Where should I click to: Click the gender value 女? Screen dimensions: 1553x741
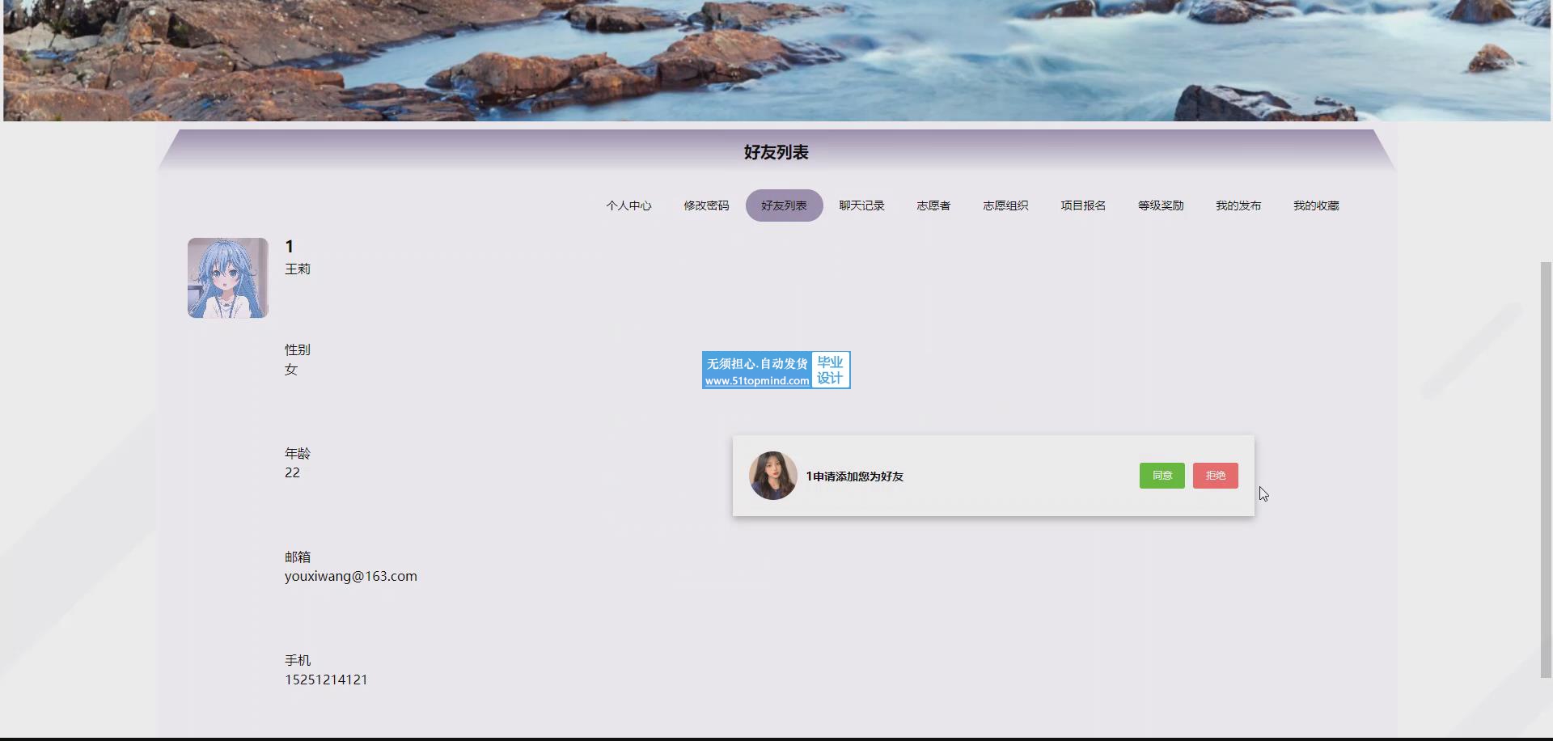tap(291, 369)
